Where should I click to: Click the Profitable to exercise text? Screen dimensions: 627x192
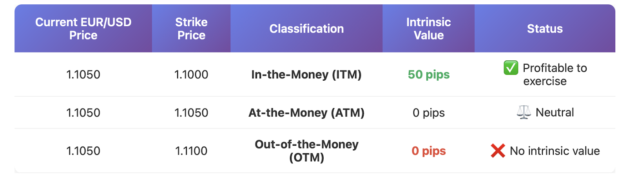pos(555,74)
